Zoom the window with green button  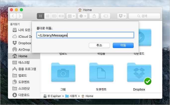pos(21,10)
